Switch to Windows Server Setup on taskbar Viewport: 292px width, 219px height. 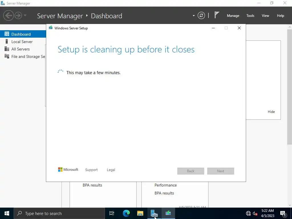(168, 213)
